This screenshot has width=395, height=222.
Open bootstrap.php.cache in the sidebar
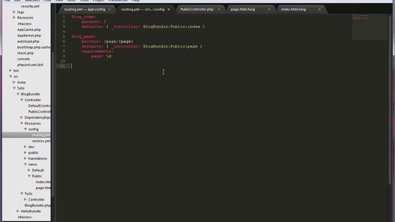(x=33, y=47)
